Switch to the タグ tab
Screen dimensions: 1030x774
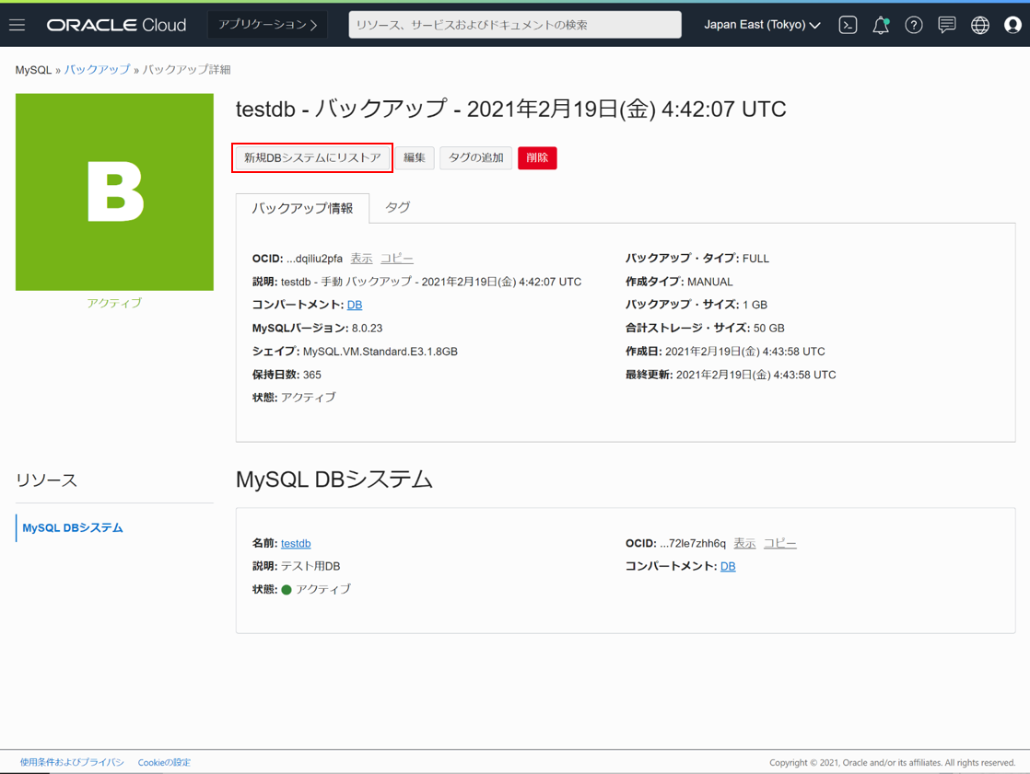pos(397,208)
